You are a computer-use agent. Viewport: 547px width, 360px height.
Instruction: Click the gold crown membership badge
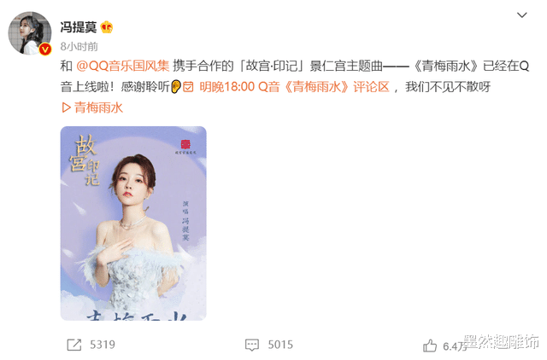[107, 27]
